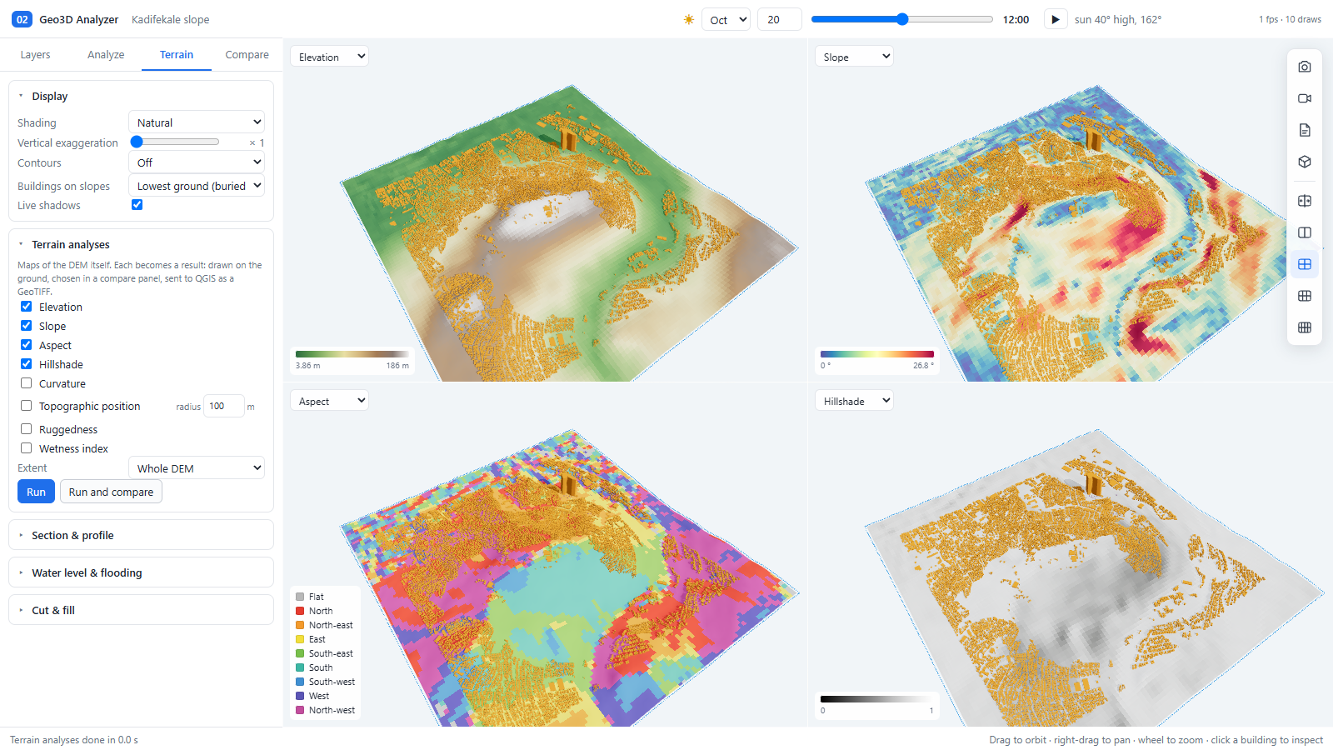The height and width of the screenshot is (750, 1333).
Task: Click the 3D cube export icon
Action: tap(1305, 162)
